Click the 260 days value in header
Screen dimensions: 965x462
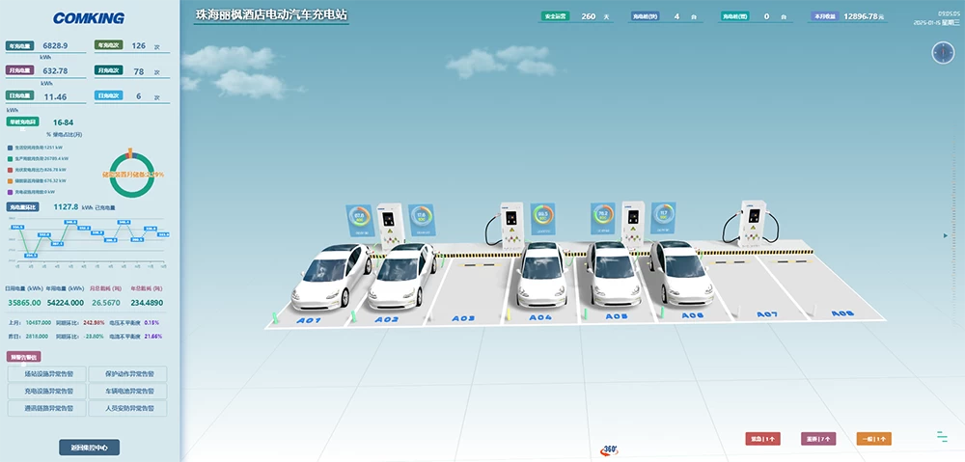(x=589, y=16)
